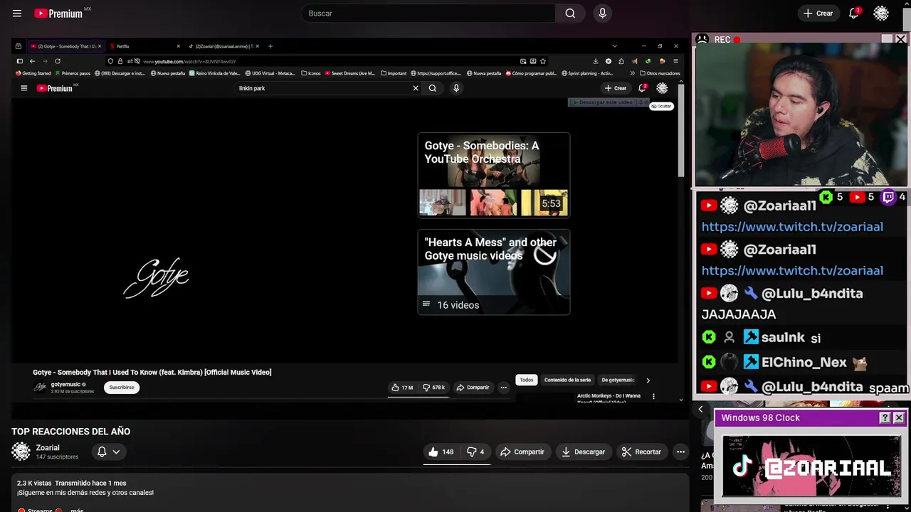This screenshot has width=911, height=512.
Task: Reload the inner browser page
Action: click(x=58, y=61)
